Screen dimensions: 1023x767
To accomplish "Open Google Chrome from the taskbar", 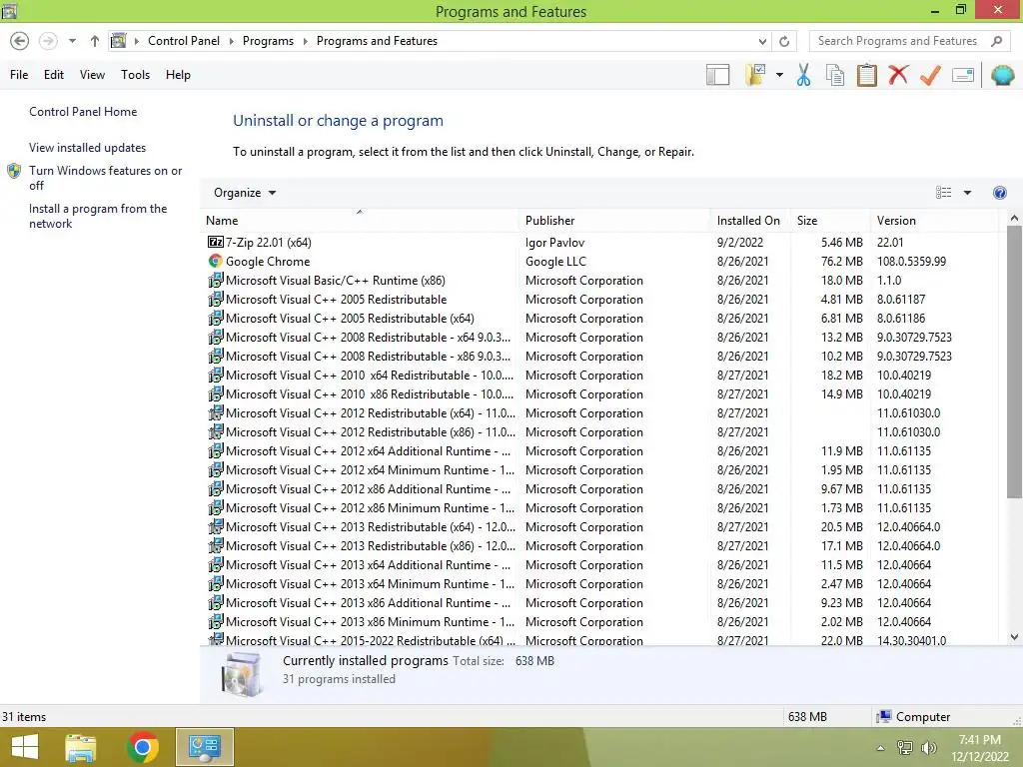I will click(143, 747).
